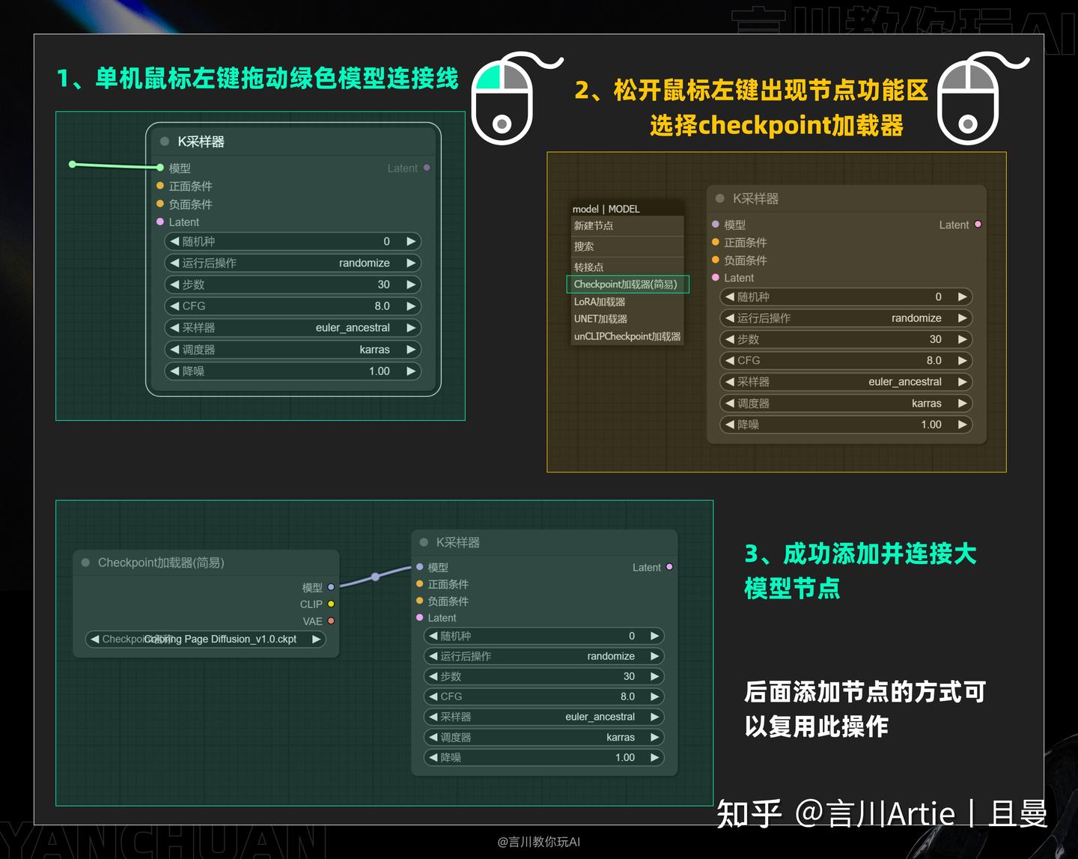Click the link midpoint dot between Checkpoint and K采样器

coord(376,577)
